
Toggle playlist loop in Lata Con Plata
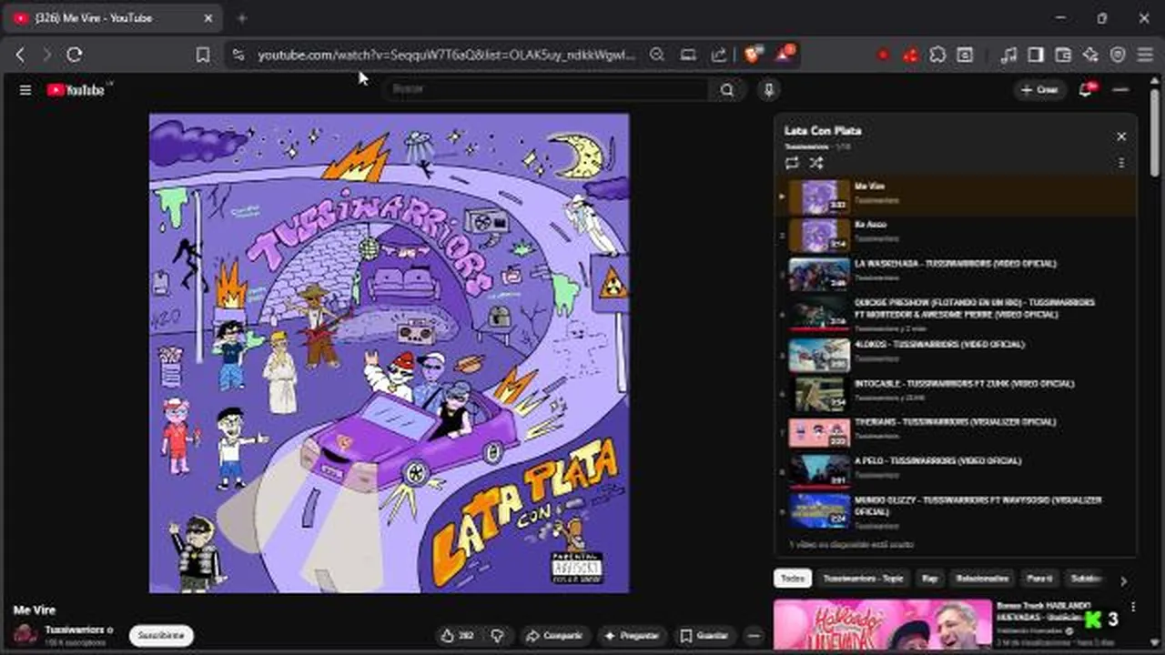[x=792, y=163]
